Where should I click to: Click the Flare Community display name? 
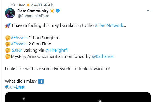[33, 11]
